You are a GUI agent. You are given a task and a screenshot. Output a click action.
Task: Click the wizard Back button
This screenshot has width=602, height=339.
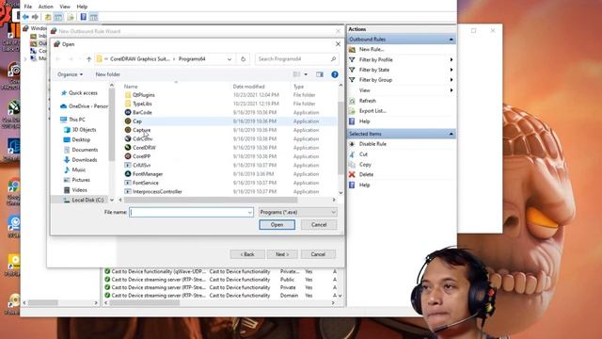pos(247,254)
